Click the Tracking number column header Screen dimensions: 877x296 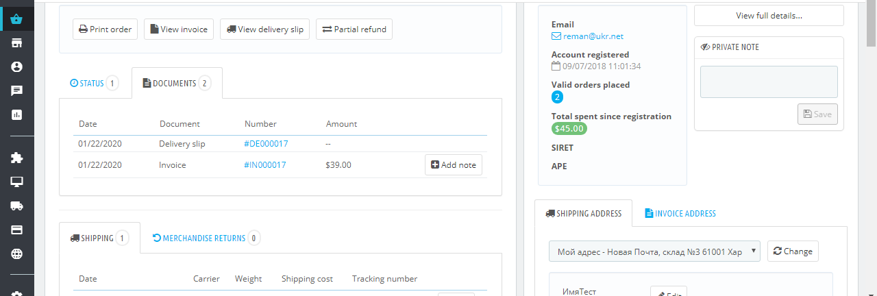tap(384, 279)
